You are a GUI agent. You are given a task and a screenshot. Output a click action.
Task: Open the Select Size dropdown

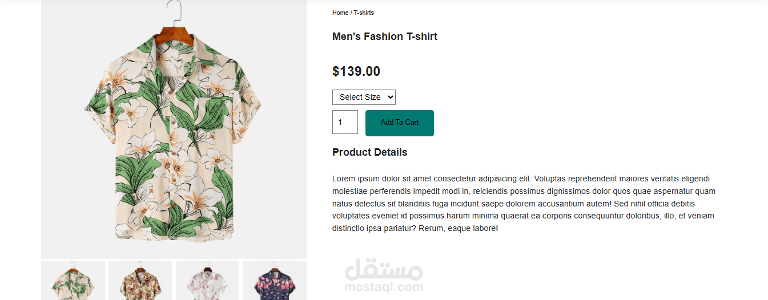point(360,97)
